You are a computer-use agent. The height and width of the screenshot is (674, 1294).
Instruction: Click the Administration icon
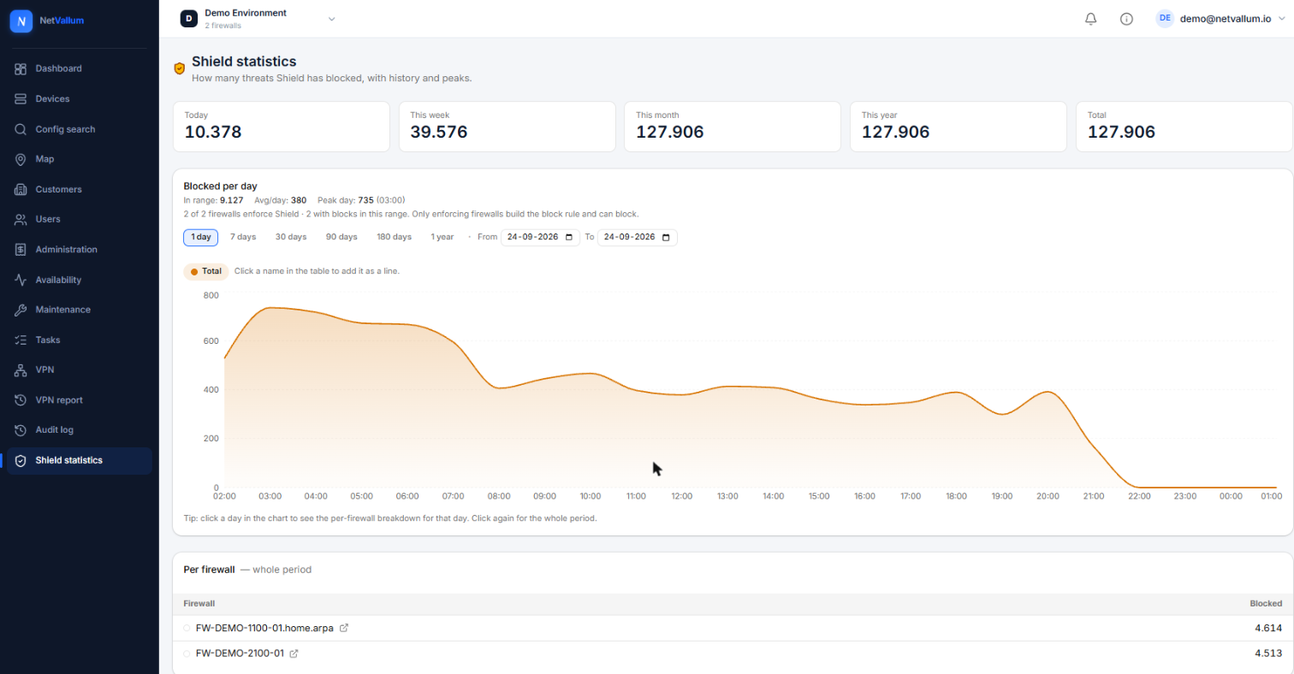(x=21, y=250)
